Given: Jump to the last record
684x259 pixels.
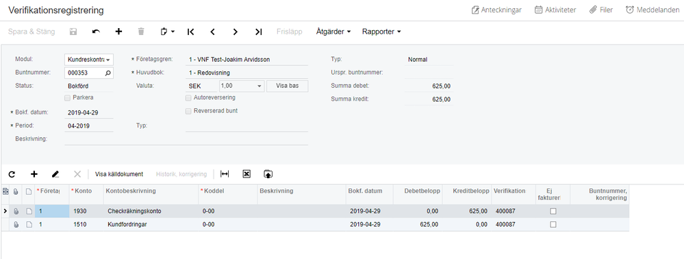Looking at the screenshot, I should (258, 32).
